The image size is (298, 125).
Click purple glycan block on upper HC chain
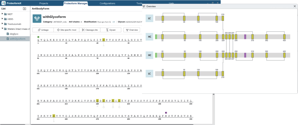[x=245, y=37]
